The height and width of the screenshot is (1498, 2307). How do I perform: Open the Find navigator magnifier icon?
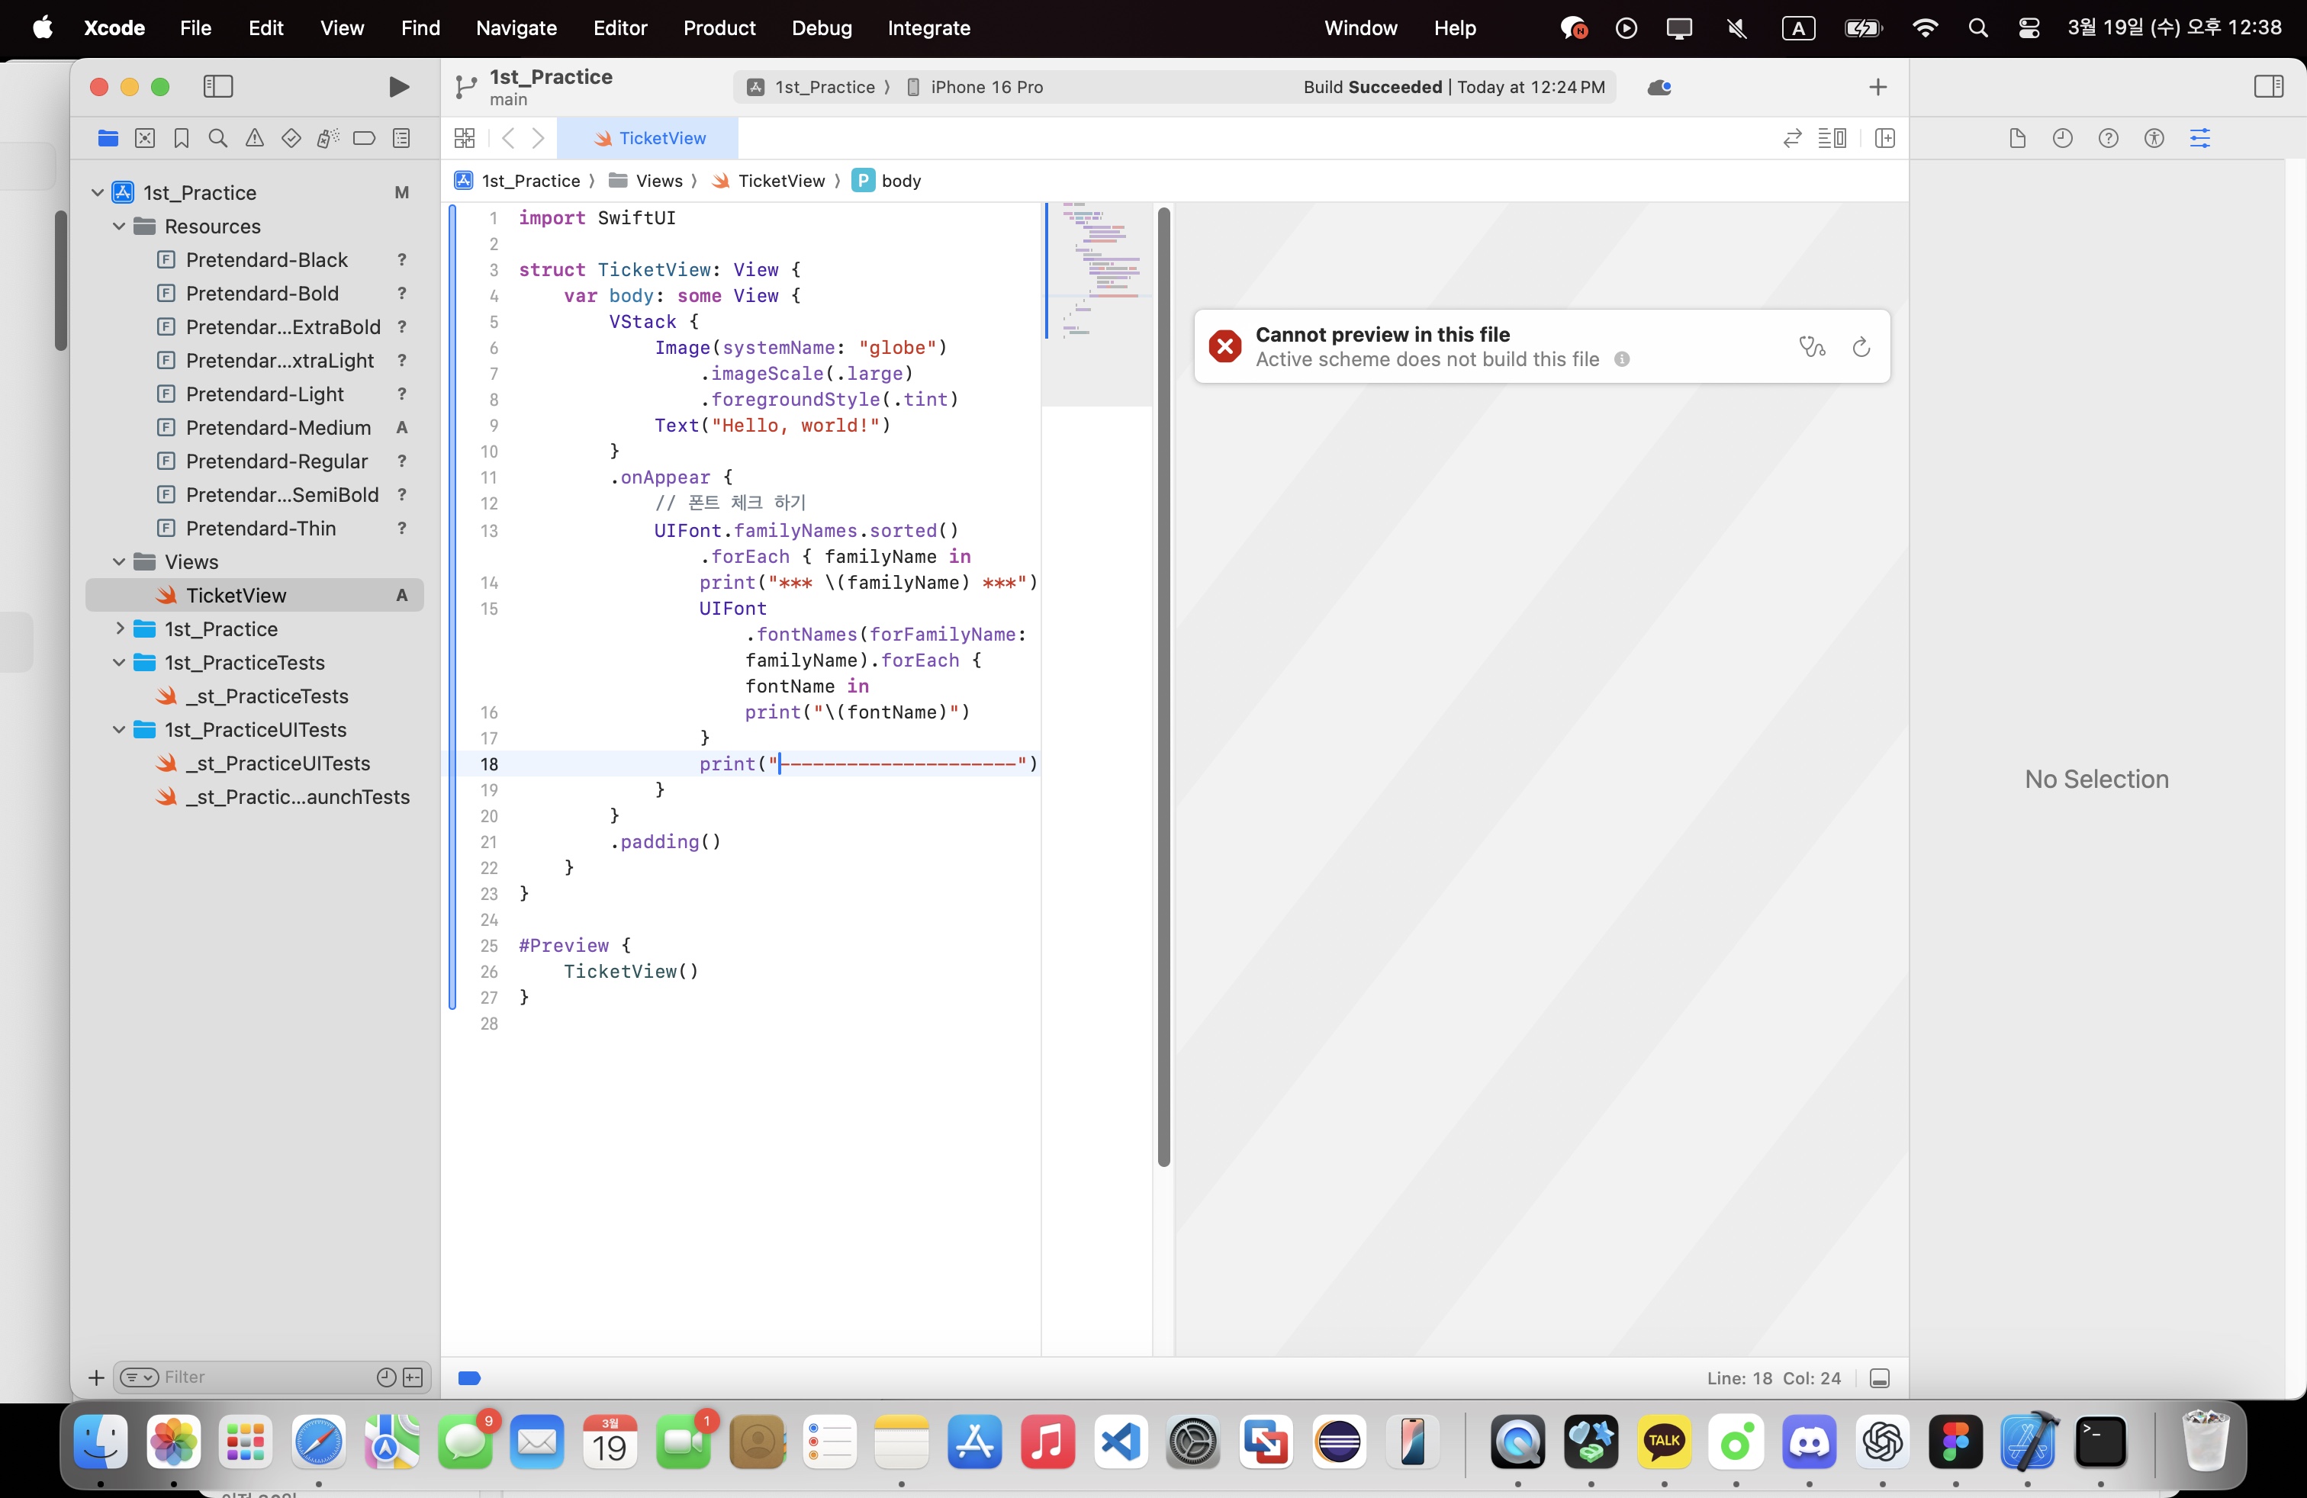pyautogui.click(x=218, y=139)
